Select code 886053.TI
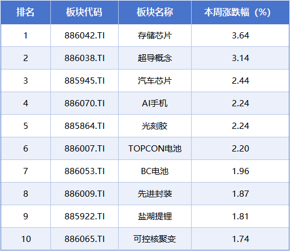Screen dimensions: 290x251 pos(85,171)
